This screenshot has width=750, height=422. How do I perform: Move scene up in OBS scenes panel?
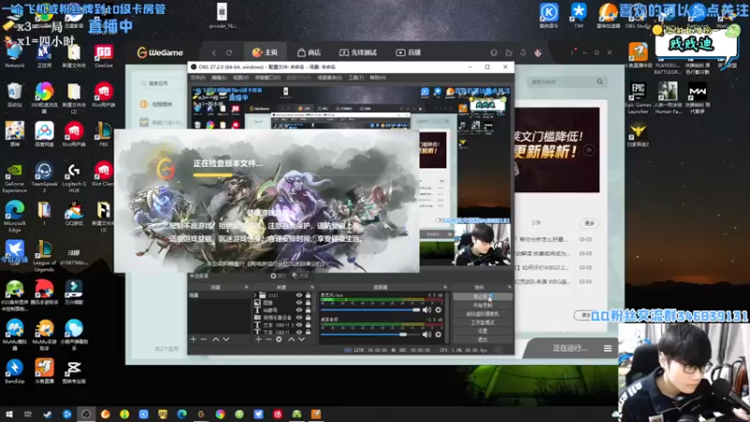(x=216, y=339)
